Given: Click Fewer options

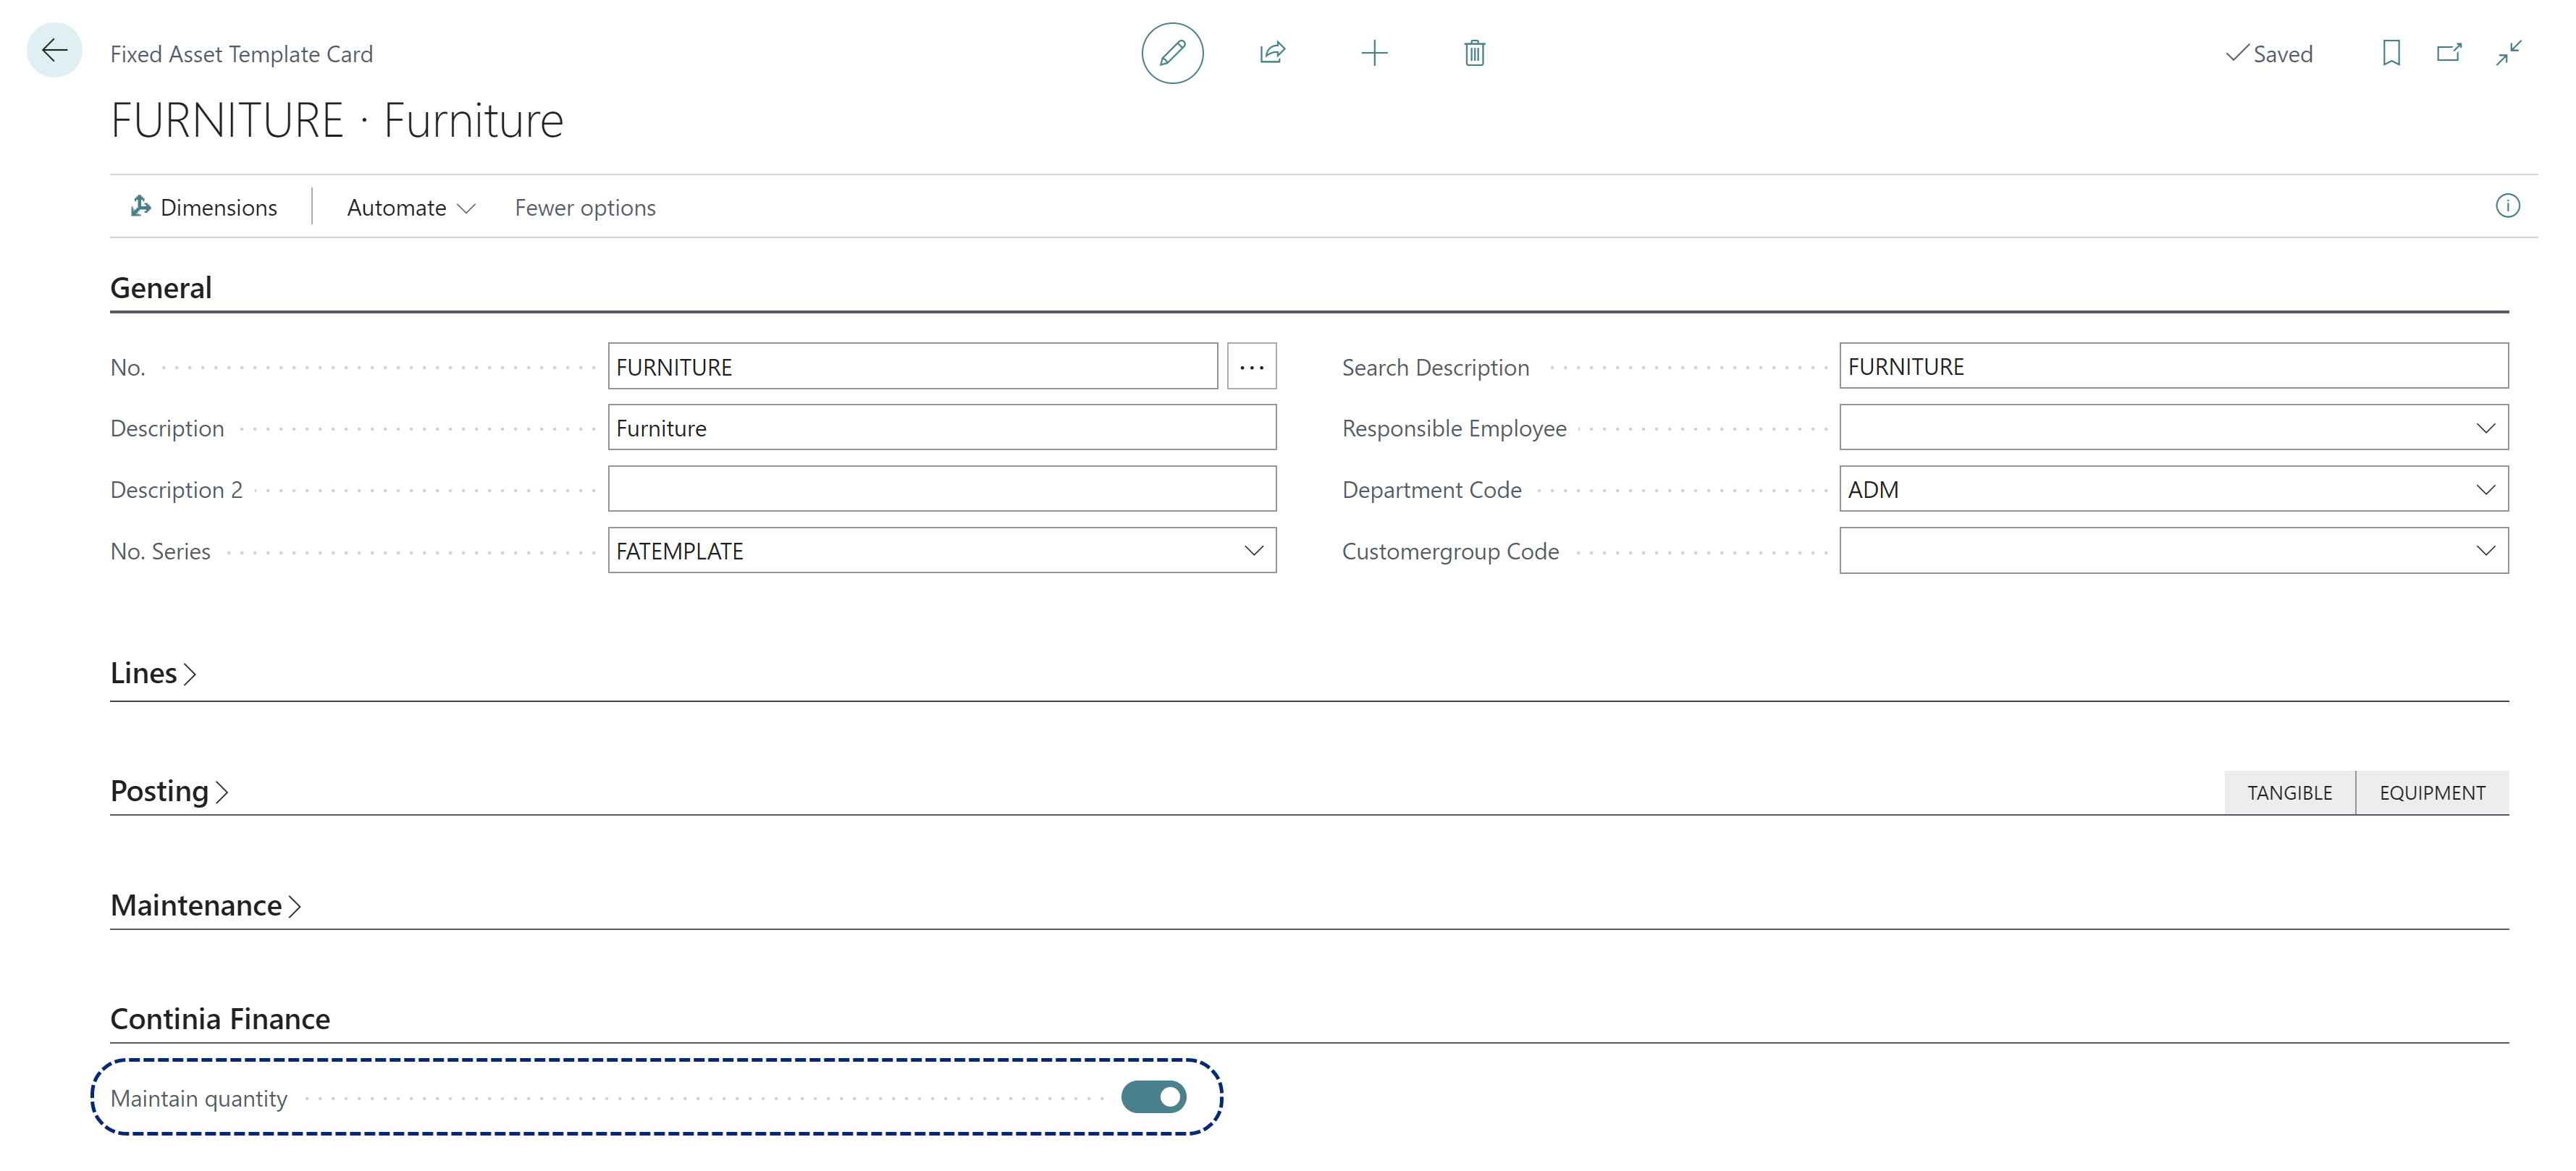Looking at the screenshot, I should point(585,207).
